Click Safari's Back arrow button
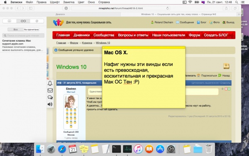Screen dimensions: 249x156 [x=17, y=8]
